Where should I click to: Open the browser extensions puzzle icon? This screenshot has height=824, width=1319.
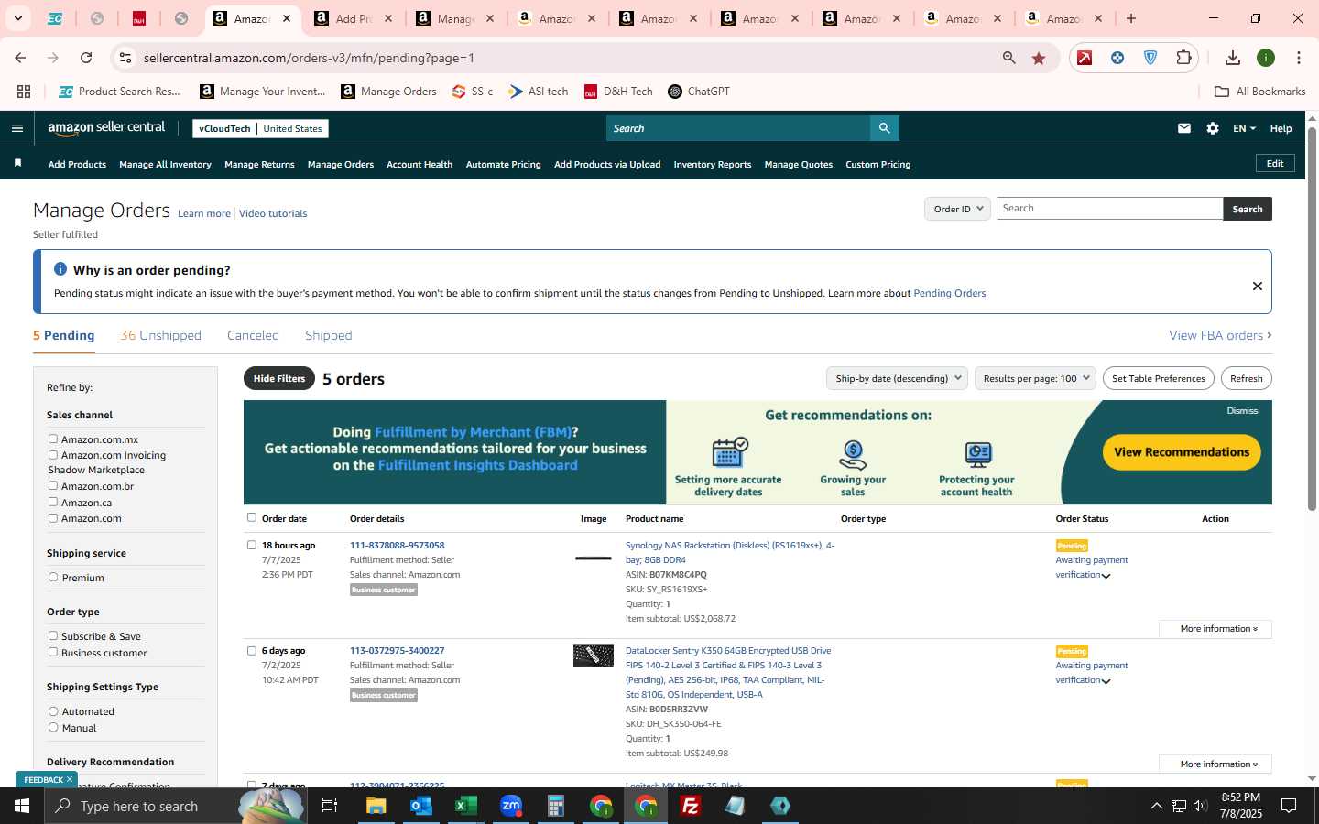click(1183, 58)
